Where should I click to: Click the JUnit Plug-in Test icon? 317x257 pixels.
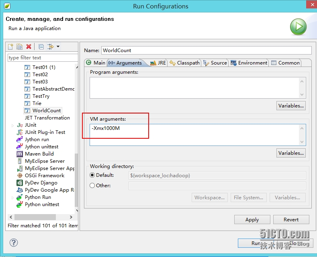20,132
